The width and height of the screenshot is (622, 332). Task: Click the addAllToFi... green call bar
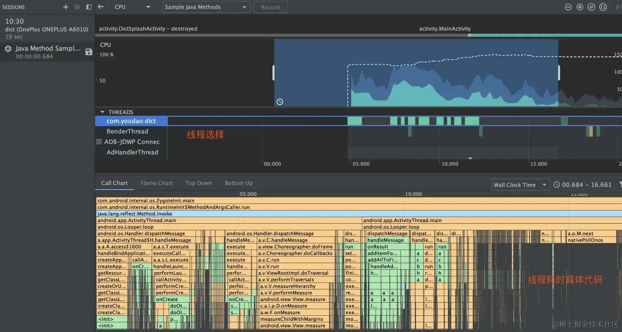tap(383, 260)
